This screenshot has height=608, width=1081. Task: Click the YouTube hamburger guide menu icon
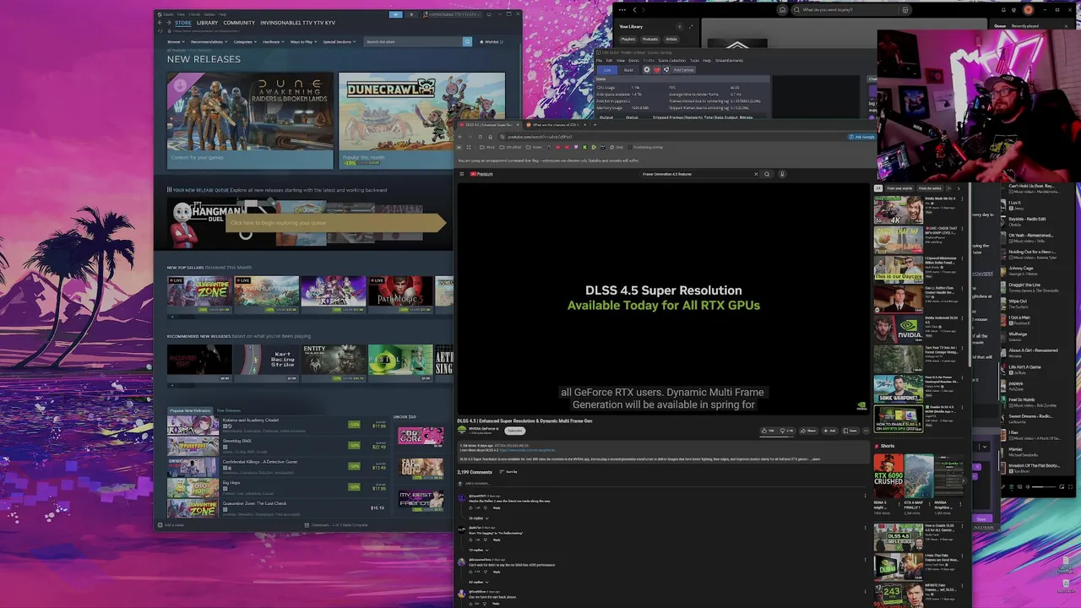coord(461,174)
